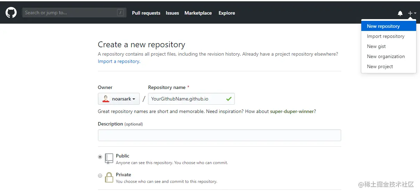Pick New gist from the dropdown menu
The height and width of the screenshot is (194, 420).
[376, 46]
